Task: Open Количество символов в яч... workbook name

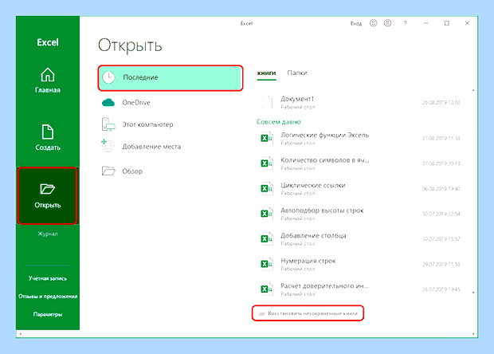Action: click(x=325, y=160)
